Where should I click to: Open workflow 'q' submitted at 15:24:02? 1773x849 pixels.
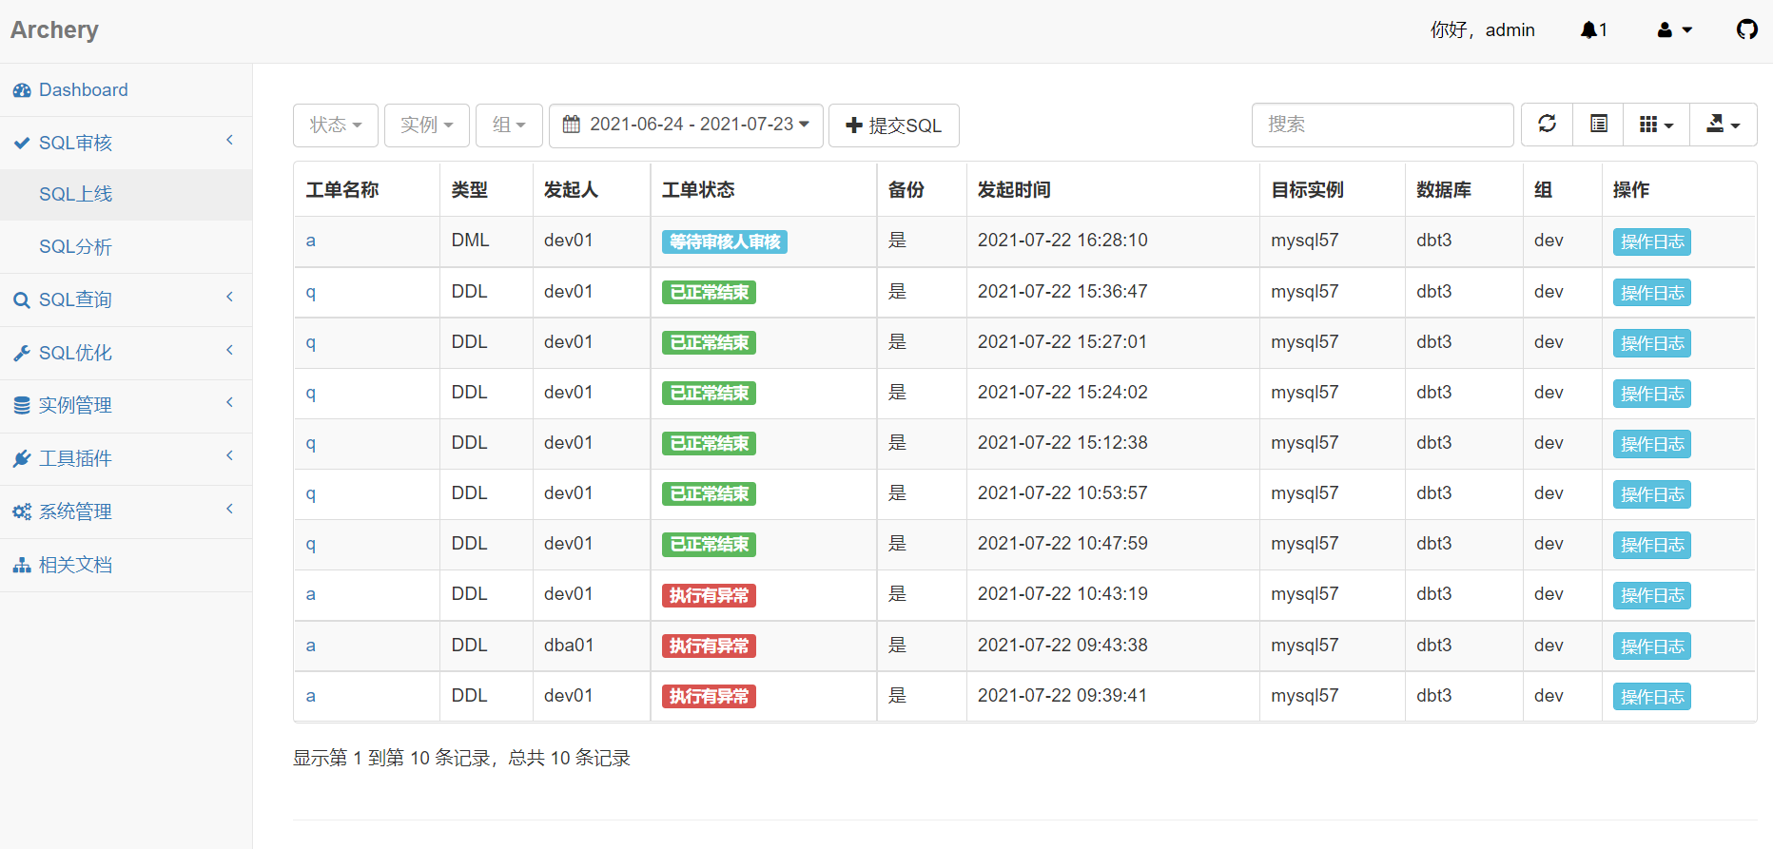point(311,393)
